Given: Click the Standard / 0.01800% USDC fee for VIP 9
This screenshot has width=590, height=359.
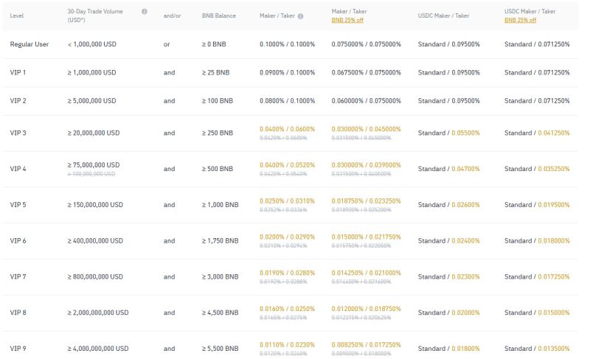Looking at the screenshot, I should (x=448, y=348).
